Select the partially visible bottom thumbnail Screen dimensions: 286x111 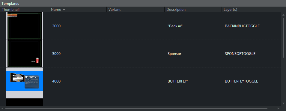coord(25,100)
